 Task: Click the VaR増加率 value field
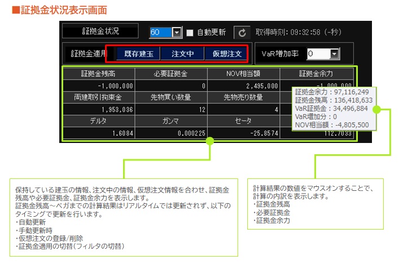coord(318,54)
